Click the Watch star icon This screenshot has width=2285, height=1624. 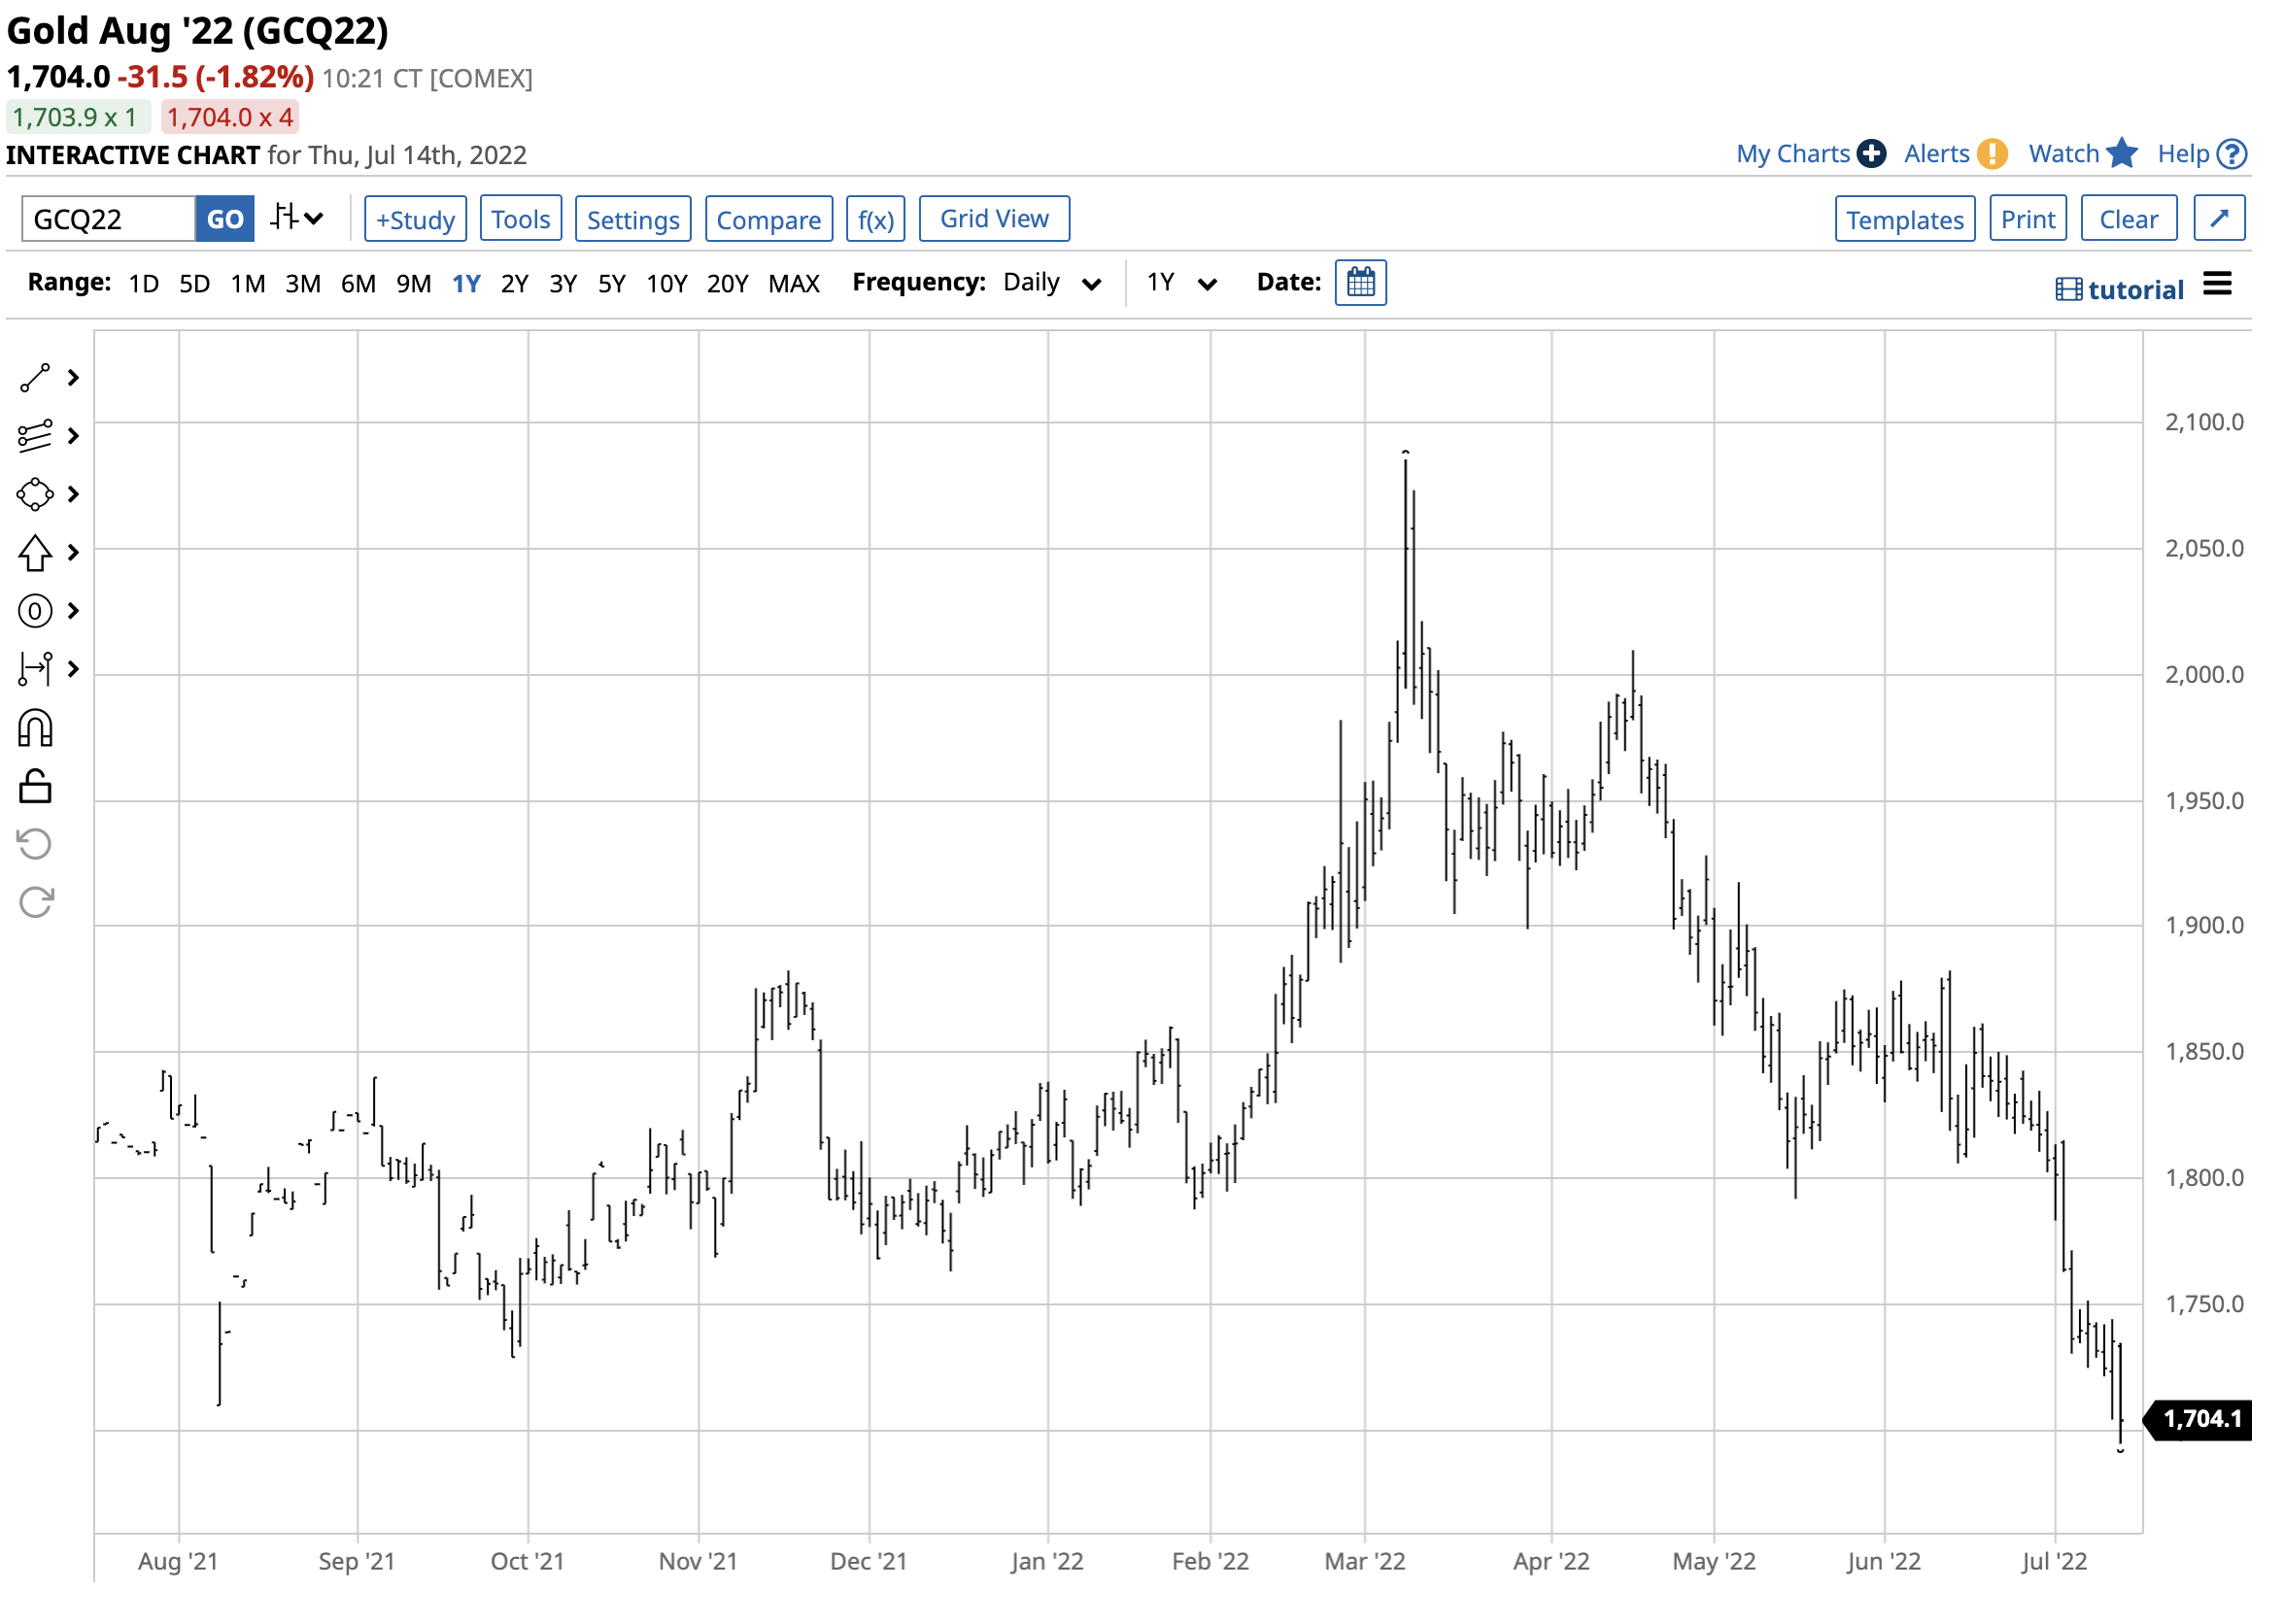2120,154
